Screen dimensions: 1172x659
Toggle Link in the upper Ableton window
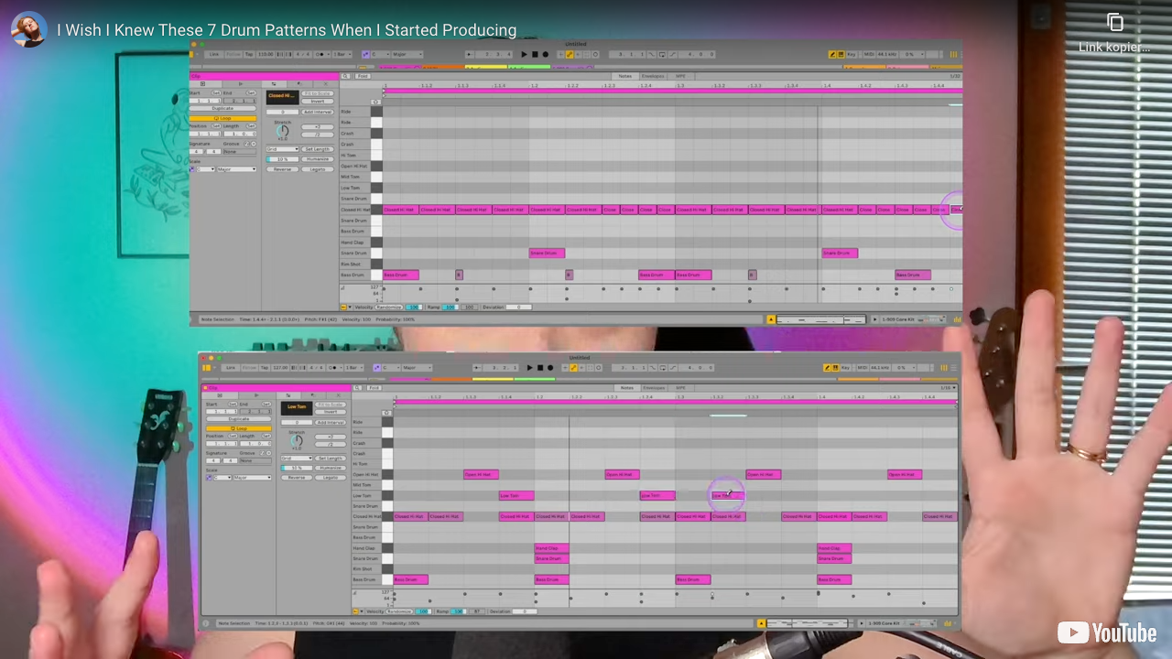[x=214, y=54]
